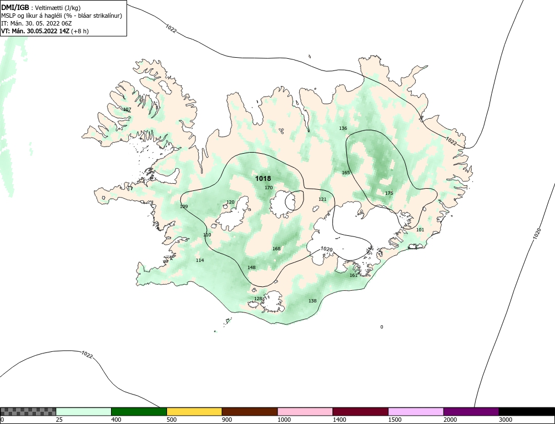The height and width of the screenshot is (424, 555).
Task: Select the MSLP og líkur á hagléli line
Action: 62,16
